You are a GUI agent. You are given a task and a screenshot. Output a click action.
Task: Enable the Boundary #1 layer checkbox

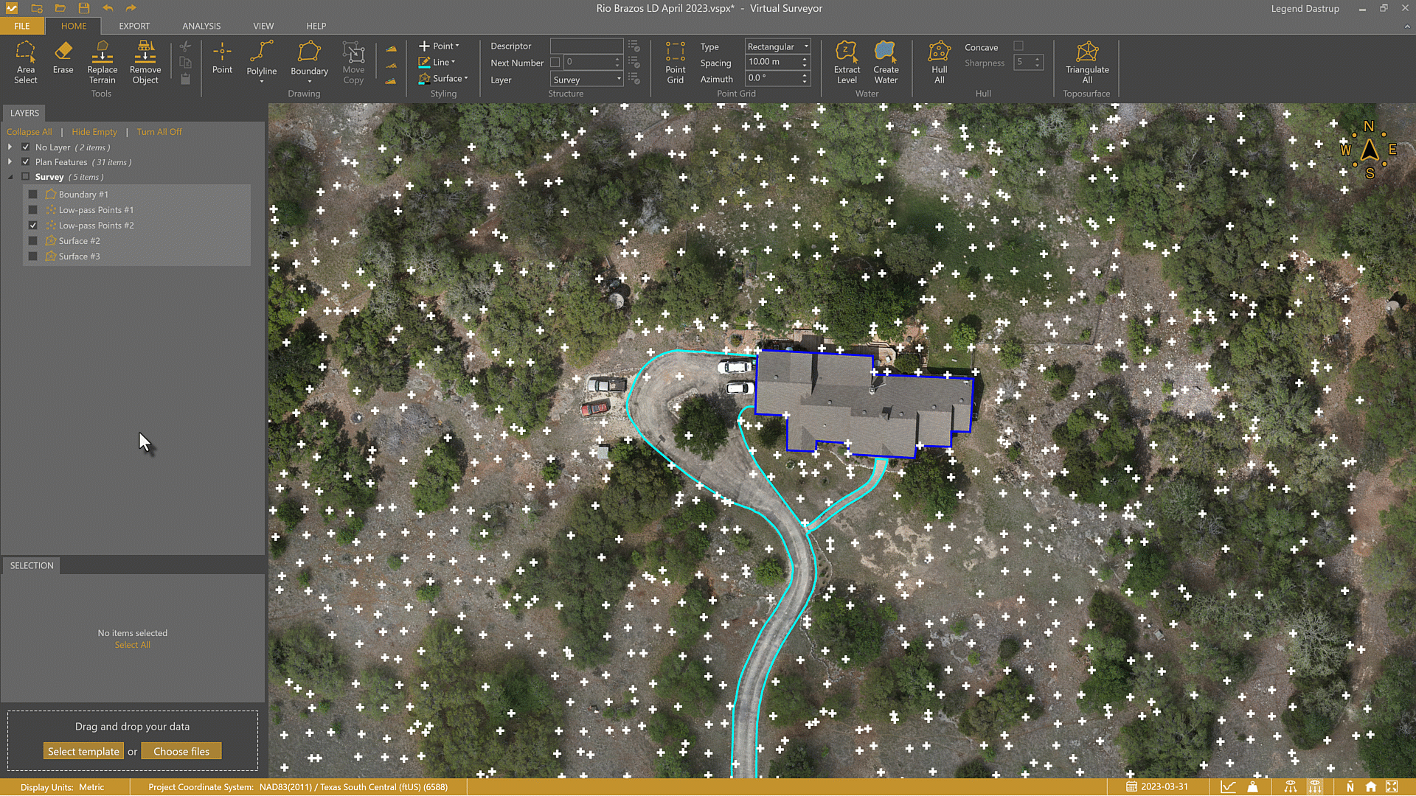pos(32,195)
